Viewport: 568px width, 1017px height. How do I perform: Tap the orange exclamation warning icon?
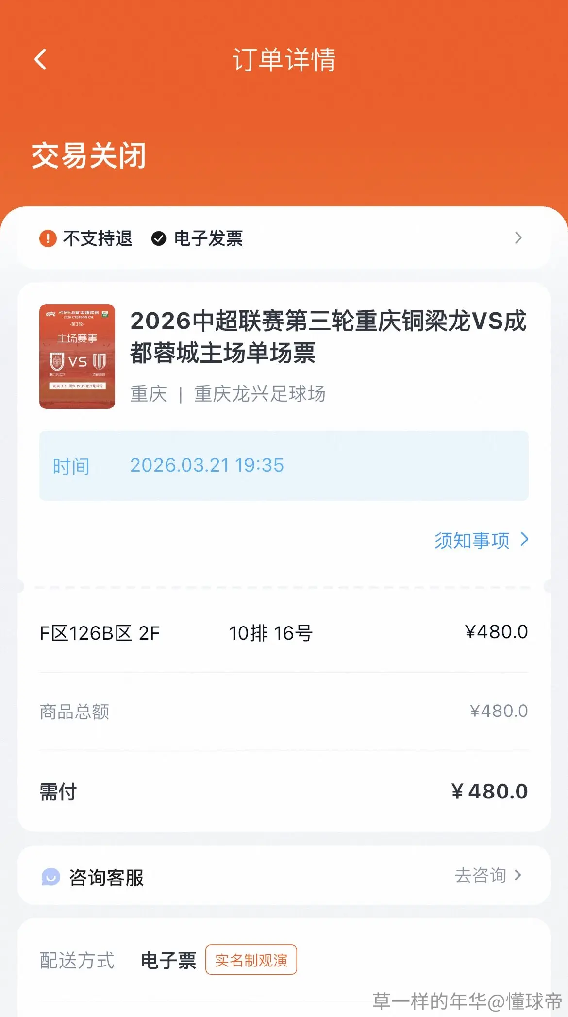[48, 238]
